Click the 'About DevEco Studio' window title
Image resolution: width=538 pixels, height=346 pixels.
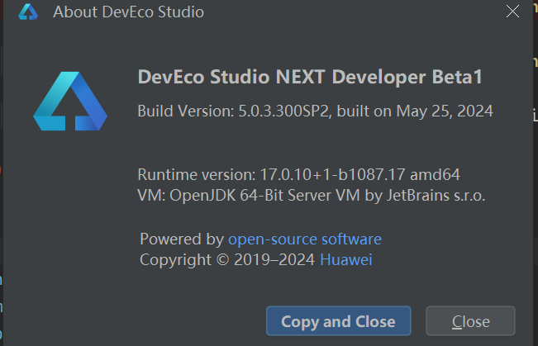pos(128,12)
